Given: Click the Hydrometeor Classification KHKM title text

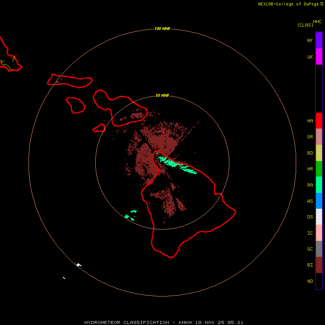Looking at the screenshot, I should [164, 322].
